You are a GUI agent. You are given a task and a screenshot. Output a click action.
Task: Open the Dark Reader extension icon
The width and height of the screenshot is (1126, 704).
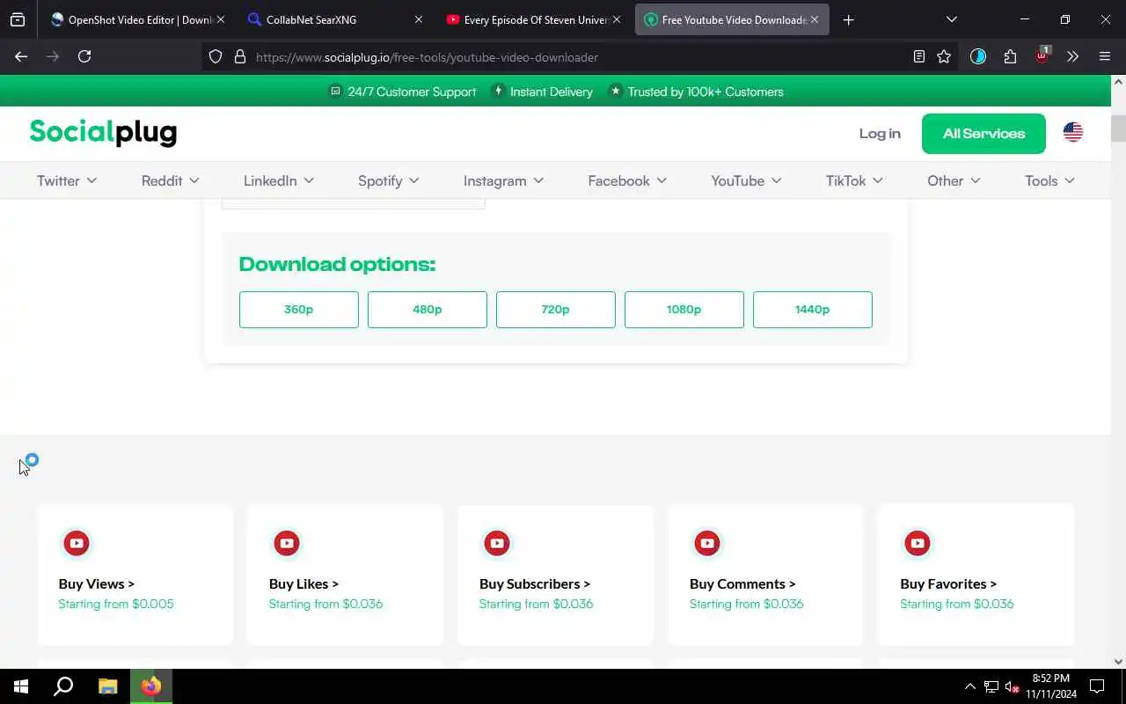point(978,56)
